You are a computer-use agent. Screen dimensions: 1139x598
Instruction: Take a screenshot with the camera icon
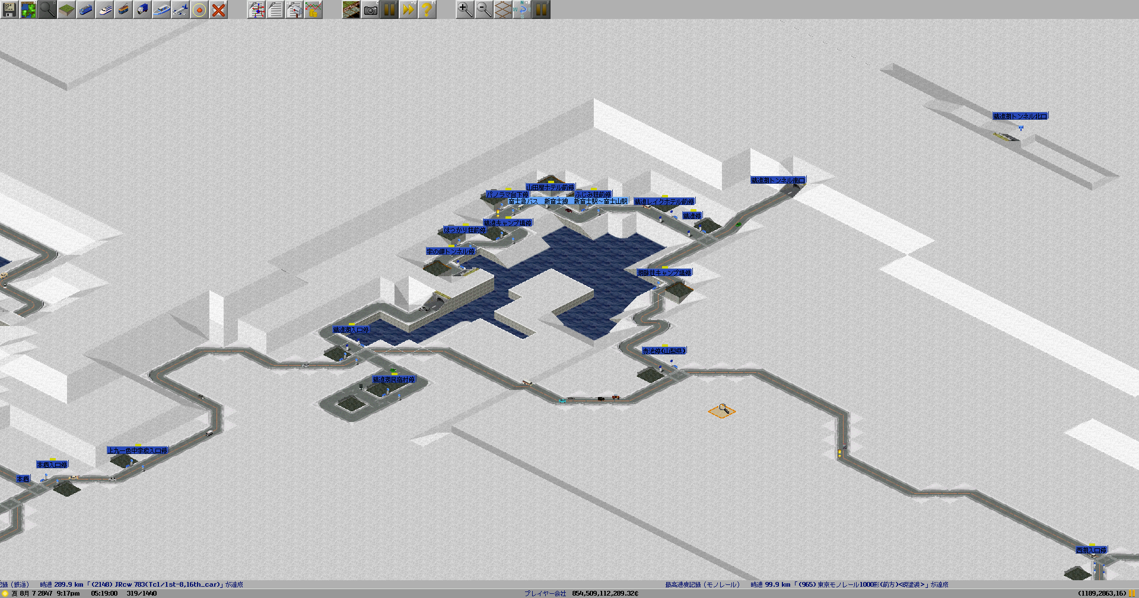[x=370, y=9]
